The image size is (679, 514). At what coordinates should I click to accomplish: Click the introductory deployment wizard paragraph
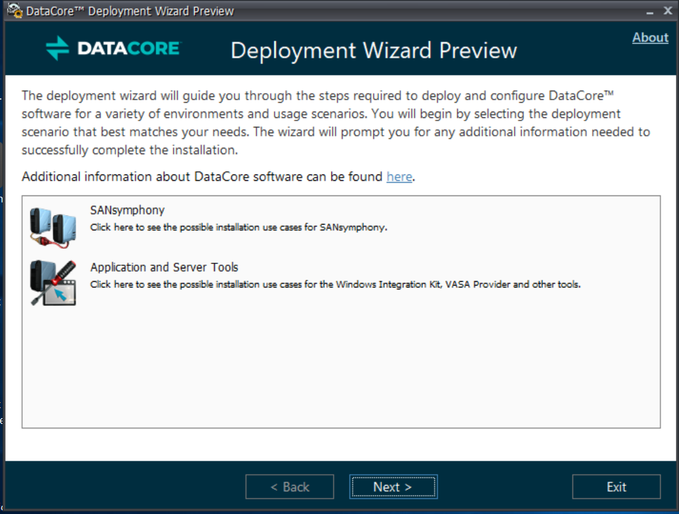pos(335,123)
